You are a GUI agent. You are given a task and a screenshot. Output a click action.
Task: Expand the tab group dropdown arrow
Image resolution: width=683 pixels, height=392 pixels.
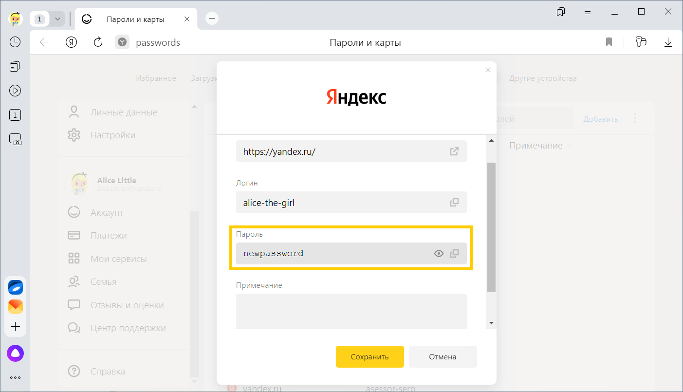[58, 19]
